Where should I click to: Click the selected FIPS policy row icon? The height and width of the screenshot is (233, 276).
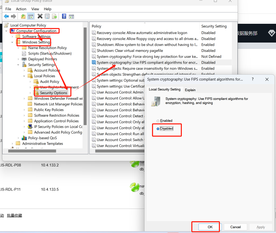pos(94,62)
